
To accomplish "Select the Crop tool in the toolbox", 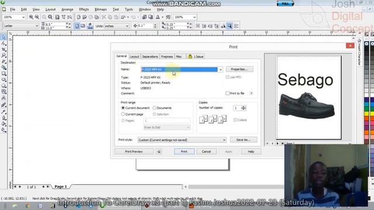I will 4,49.
